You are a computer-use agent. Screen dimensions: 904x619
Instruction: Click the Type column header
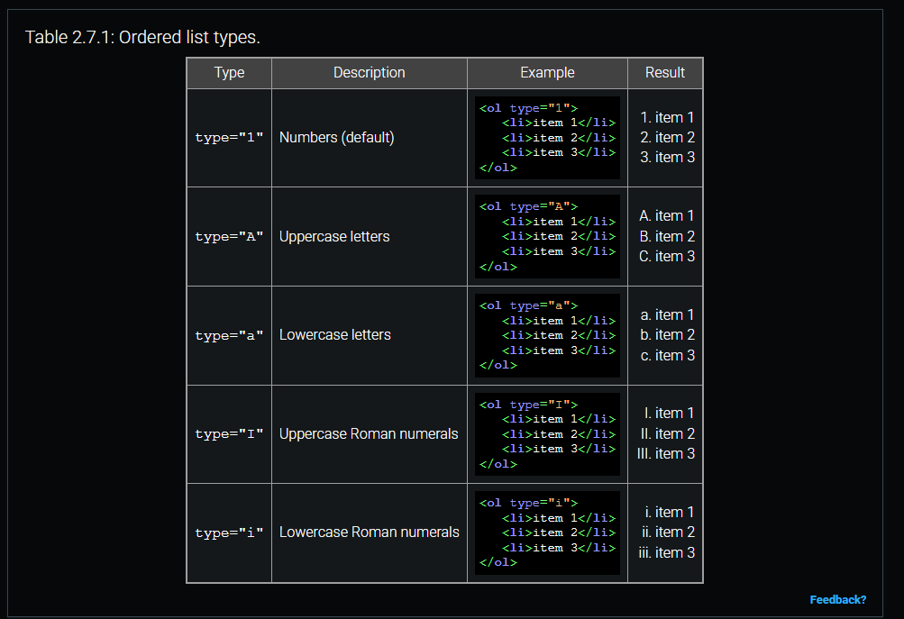(229, 73)
